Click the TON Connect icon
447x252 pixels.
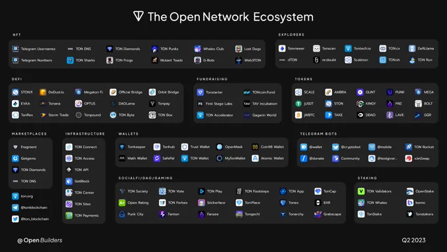point(69,147)
